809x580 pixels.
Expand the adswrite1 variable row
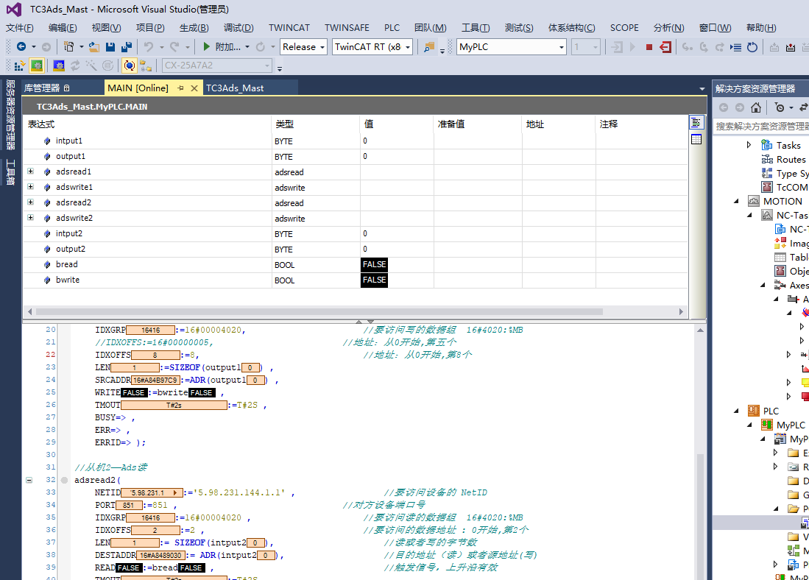coord(30,187)
